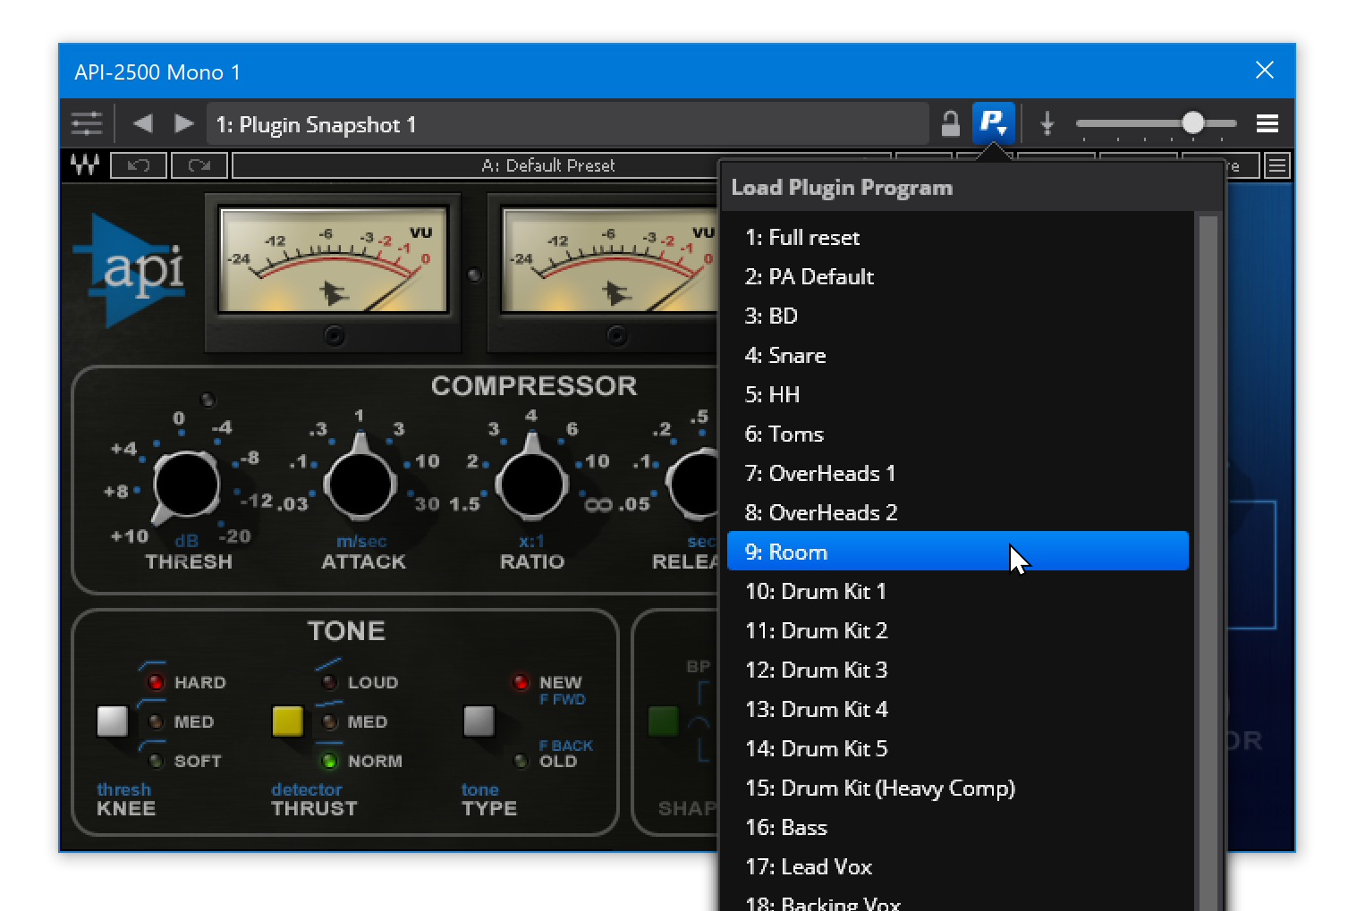Click the right VU meter calibration screw
The width and height of the screenshot is (1348, 911).
coord(616,335)
